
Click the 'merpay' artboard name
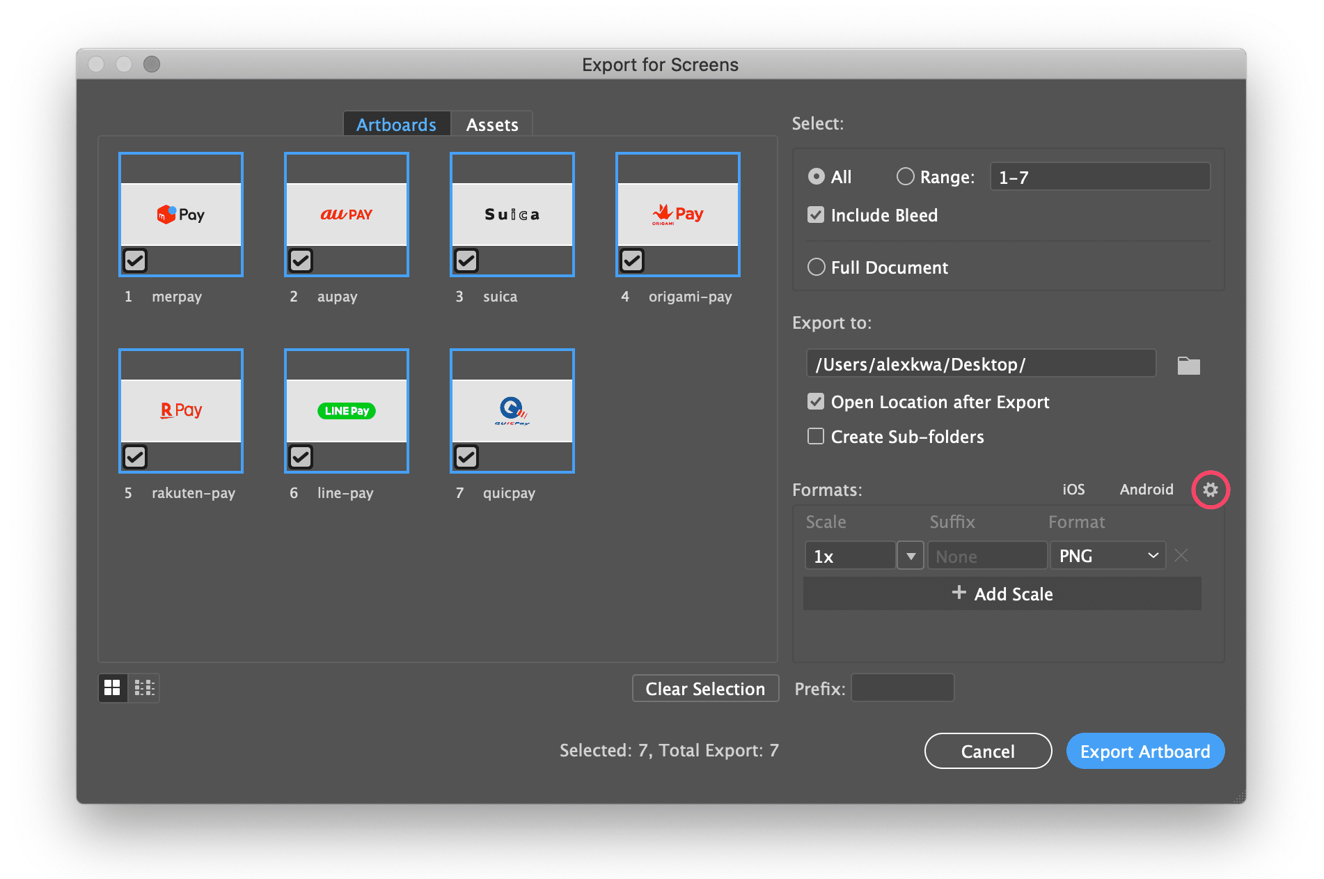tap(177, 297)
